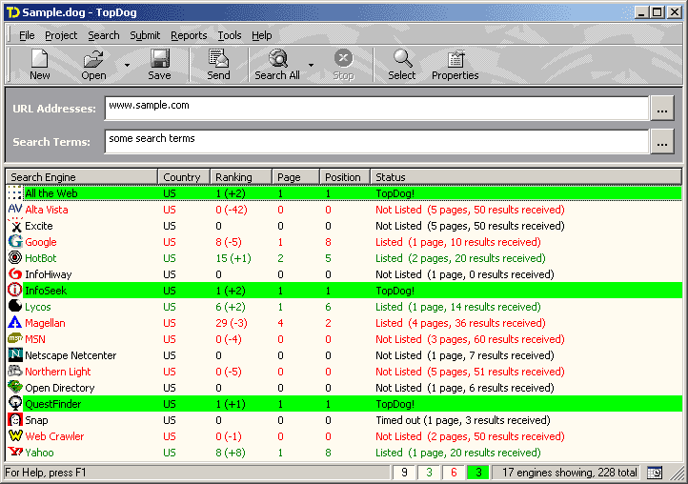Expand the Search All dropdown arrow

(311, 65)
